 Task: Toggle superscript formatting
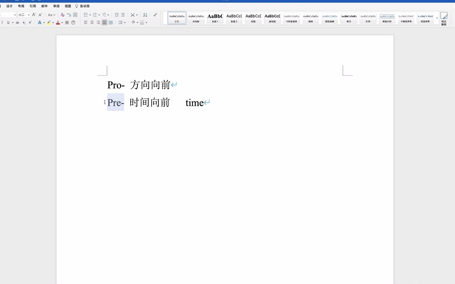point(30,23)
